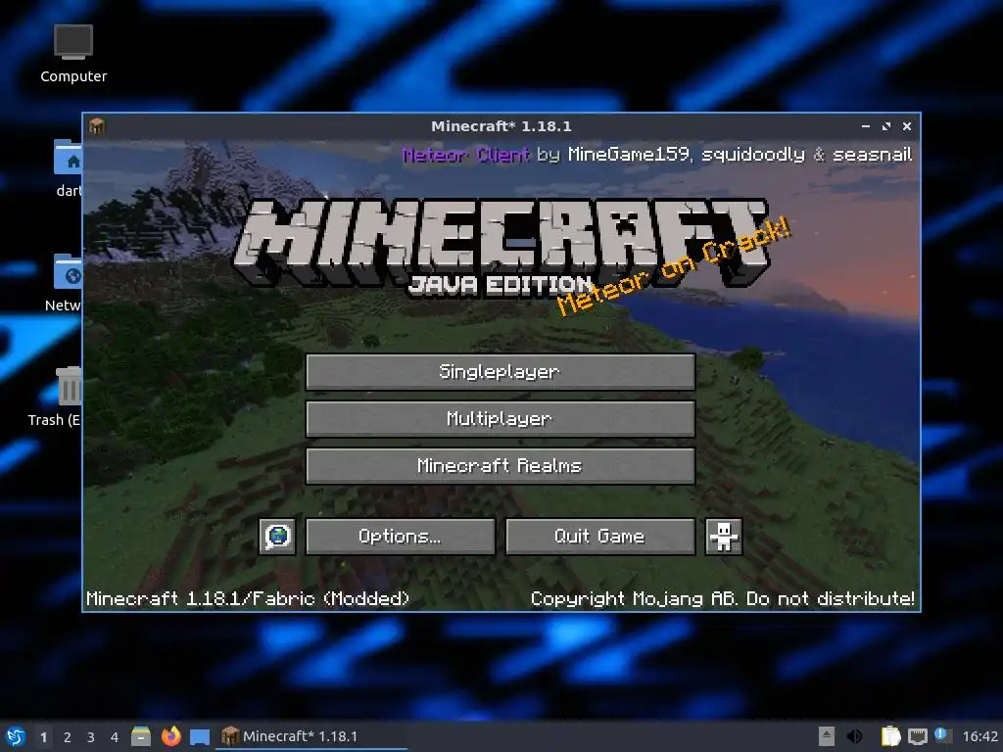Open the network monitor tray icon
Screen dimensions: 1003x752
tap(917, 736)
